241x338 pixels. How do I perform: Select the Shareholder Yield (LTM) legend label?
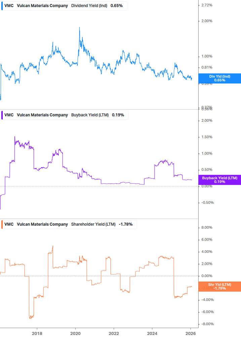click(93, 224)
